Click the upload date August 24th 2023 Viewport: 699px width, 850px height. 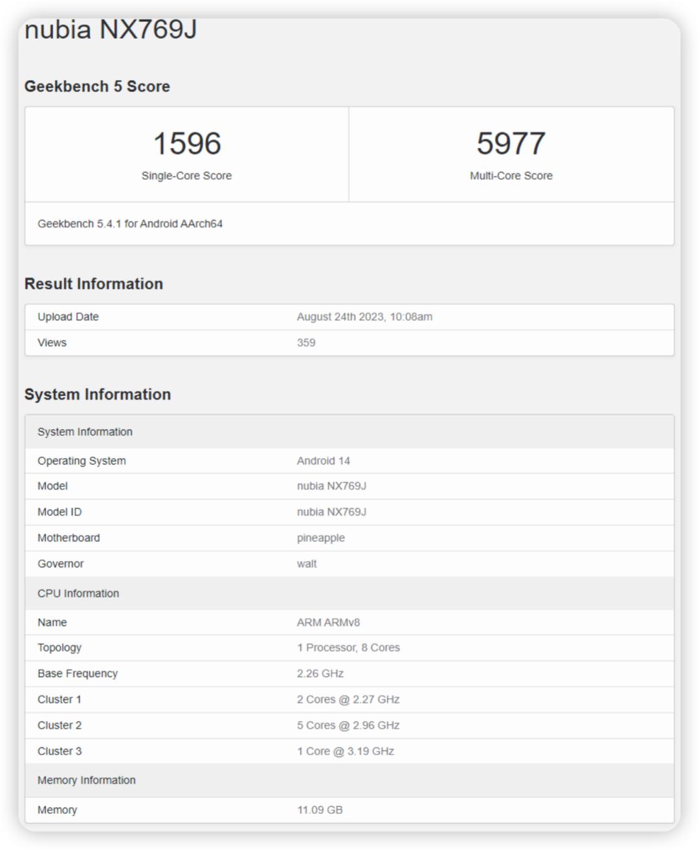point(364,317)
